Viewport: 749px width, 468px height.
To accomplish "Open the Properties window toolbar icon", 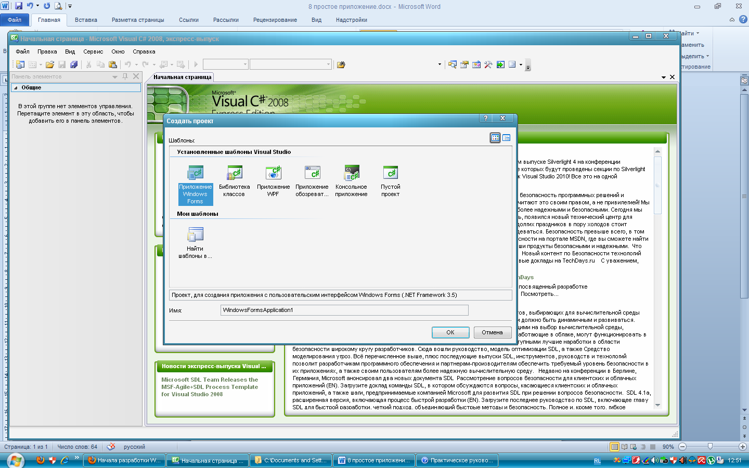I will pyautogui.click(x=464, y=64).
